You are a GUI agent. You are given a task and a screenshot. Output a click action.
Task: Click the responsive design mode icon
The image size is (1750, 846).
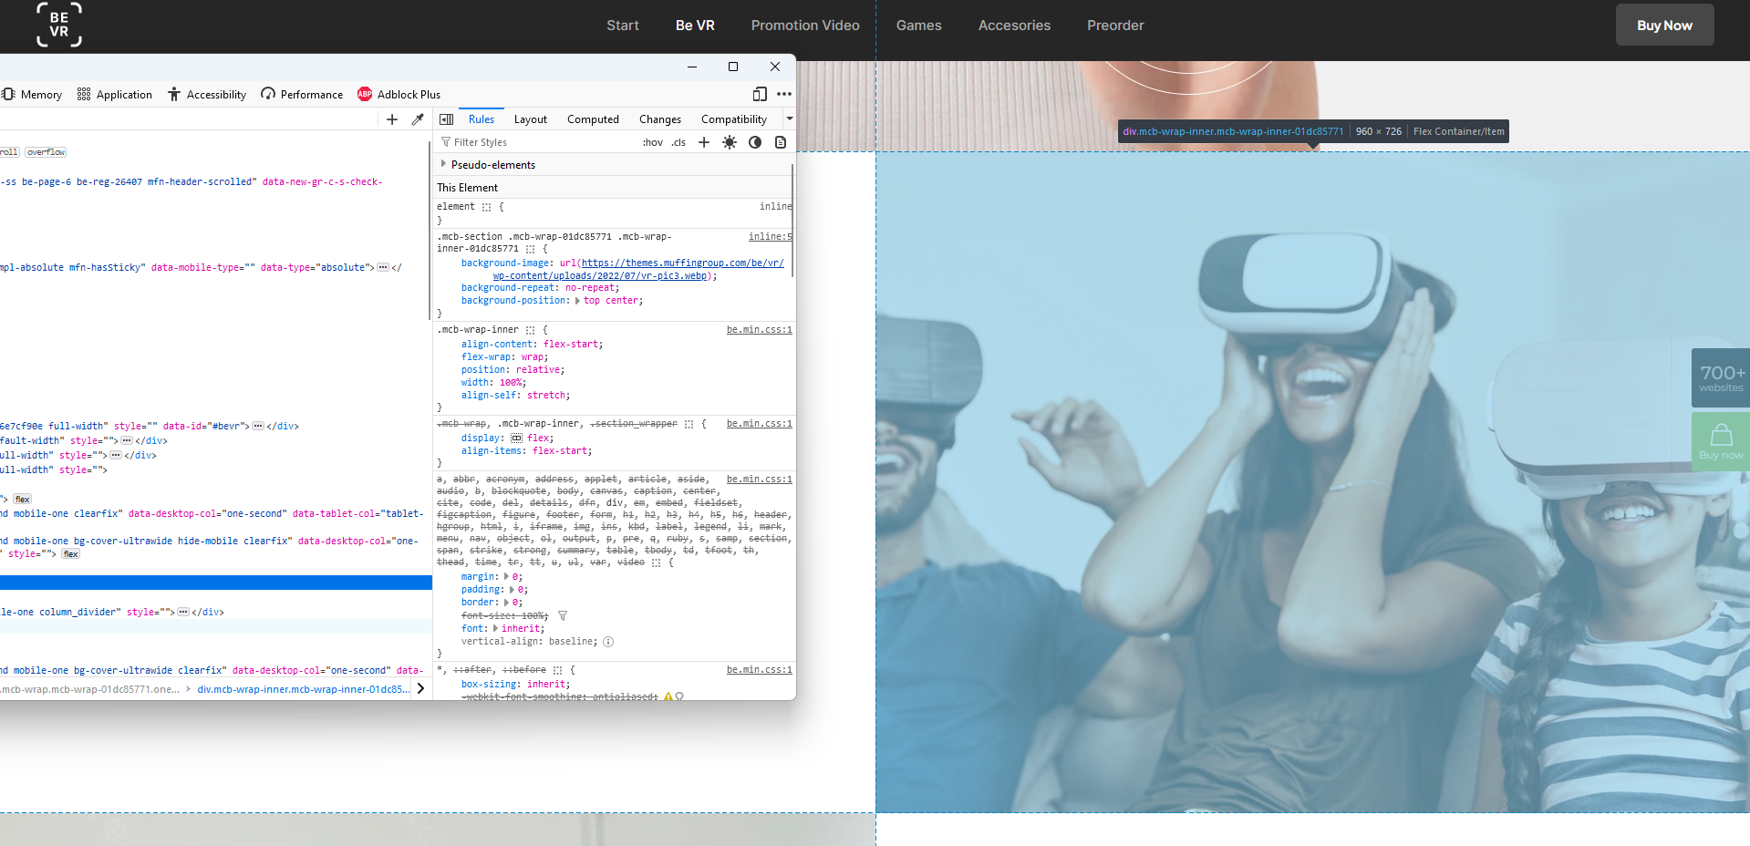pyautogui.click(x=760, y=94)
